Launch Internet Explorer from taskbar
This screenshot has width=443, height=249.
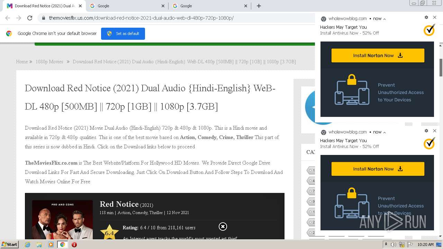(28, 245)
